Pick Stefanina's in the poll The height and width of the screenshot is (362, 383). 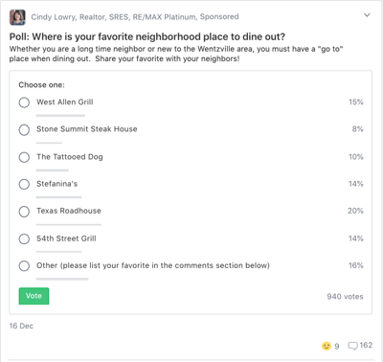(24, 184)
